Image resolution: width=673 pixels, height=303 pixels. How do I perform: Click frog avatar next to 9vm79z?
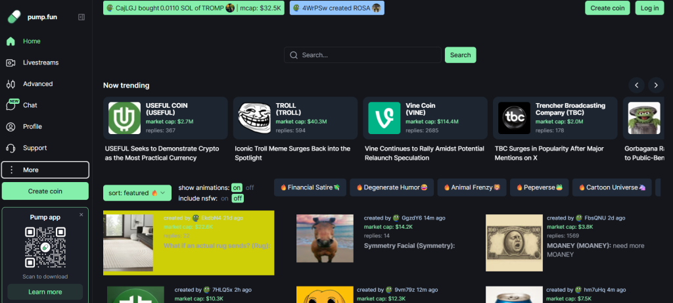[x=389, y=290]
